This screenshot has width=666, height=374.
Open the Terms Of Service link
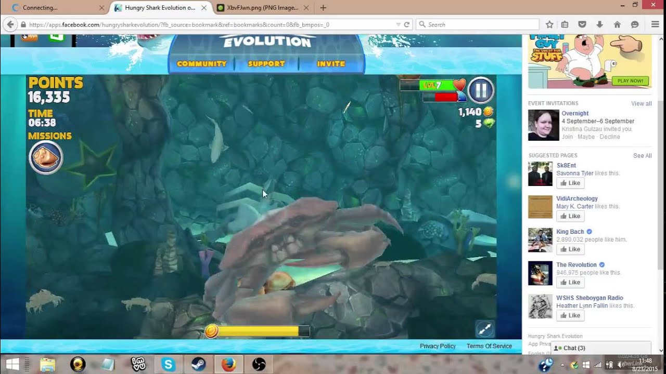[489, 346]
